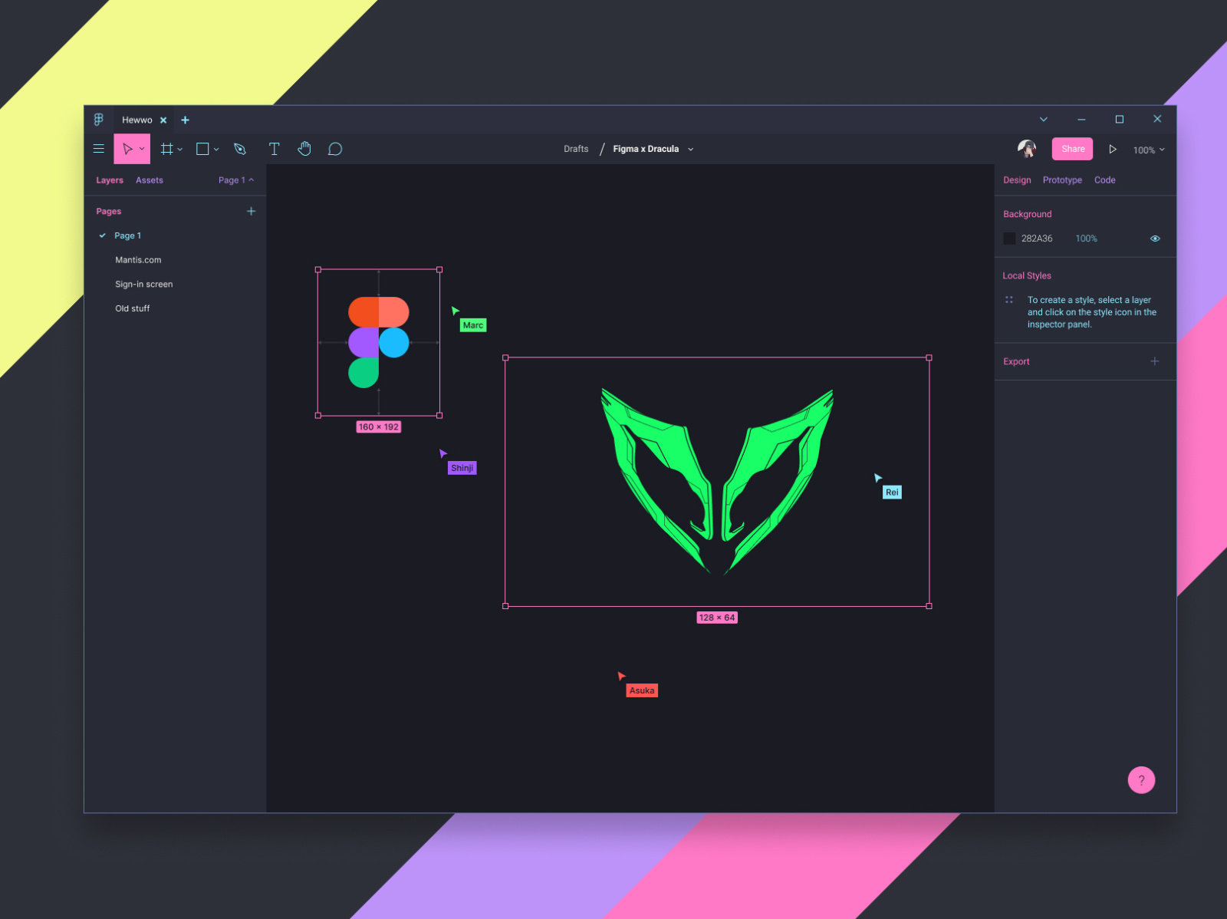1227x919 pixels.
Task: Click the 282A36 background color swatch
Action: click(x=1009, y=239)
